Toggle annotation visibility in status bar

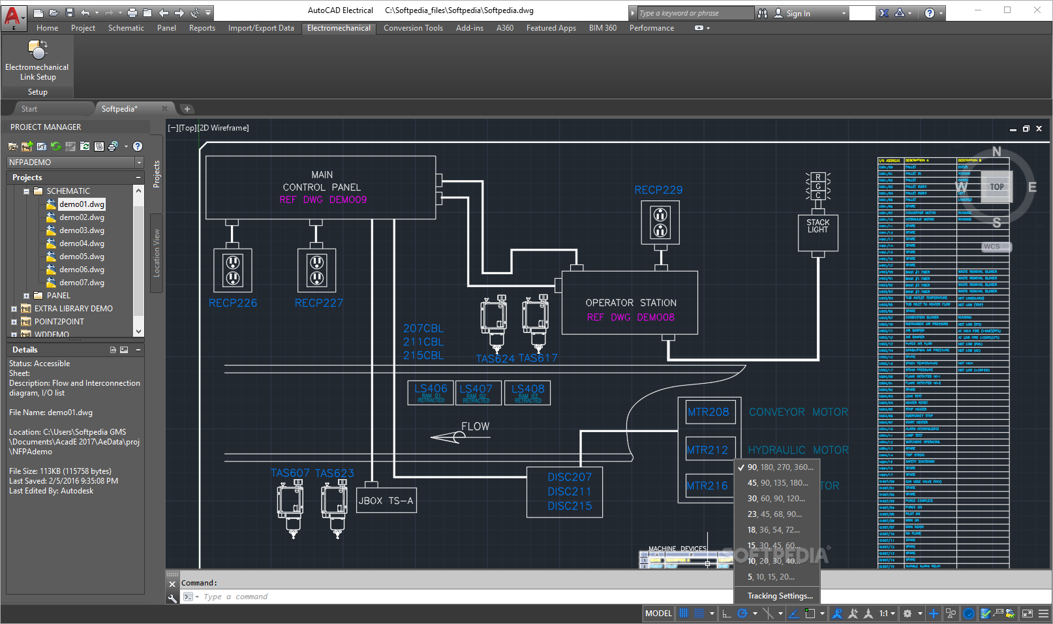pos(837,614)
